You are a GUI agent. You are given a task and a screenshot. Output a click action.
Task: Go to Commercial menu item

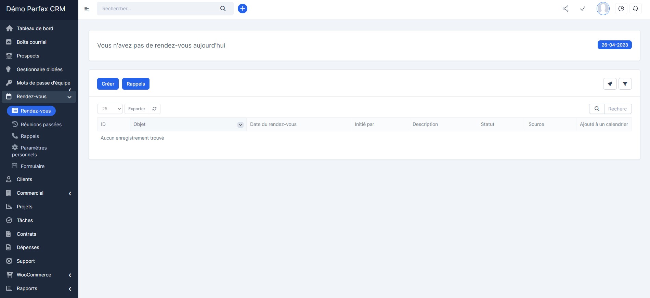(30, 193)
